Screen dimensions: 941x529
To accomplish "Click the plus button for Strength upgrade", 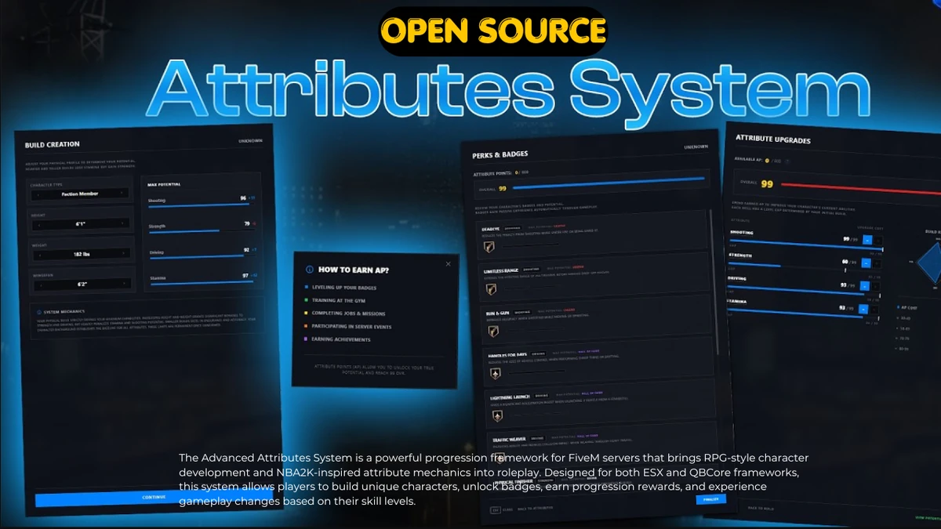I will click(877, 263).
